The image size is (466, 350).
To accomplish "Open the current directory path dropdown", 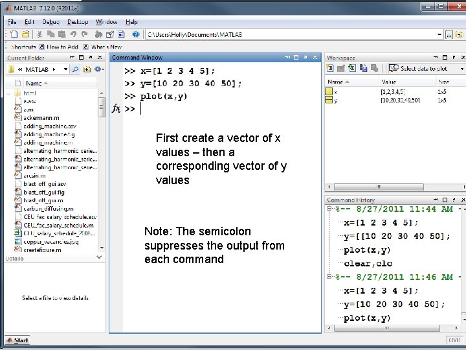I will point(439,35).
